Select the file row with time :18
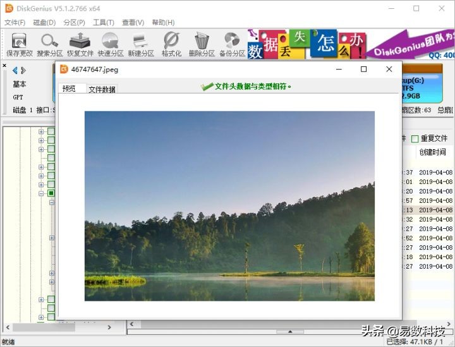The height and width of the screenshot is (347, 455). pos(428,257)
